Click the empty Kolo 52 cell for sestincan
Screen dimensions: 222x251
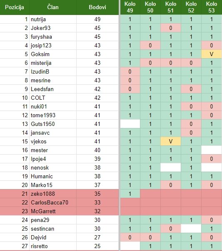coord(191,229)
